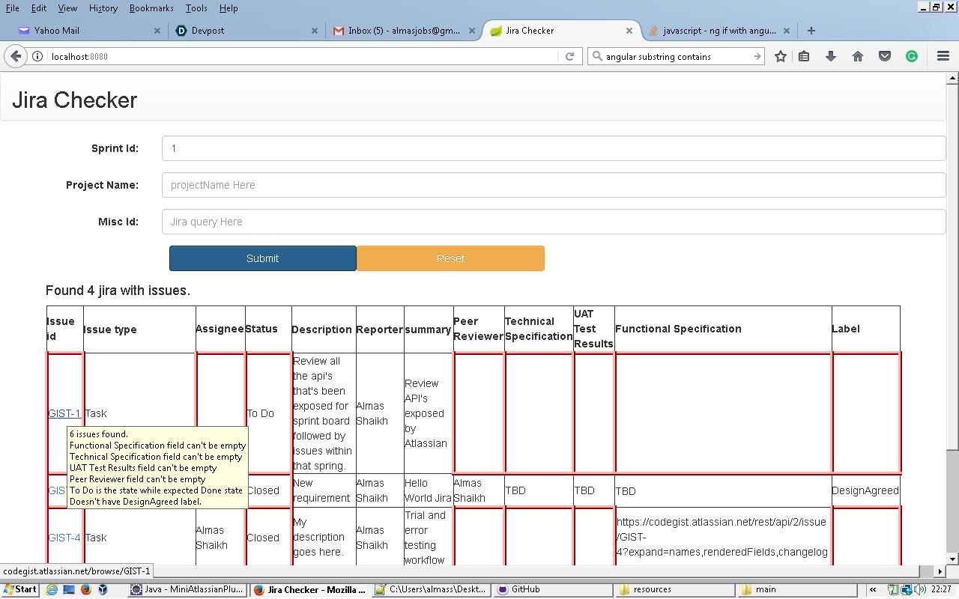Click the search box with angular query
Viewport: 959px width, 599px height.
[674, 56]
